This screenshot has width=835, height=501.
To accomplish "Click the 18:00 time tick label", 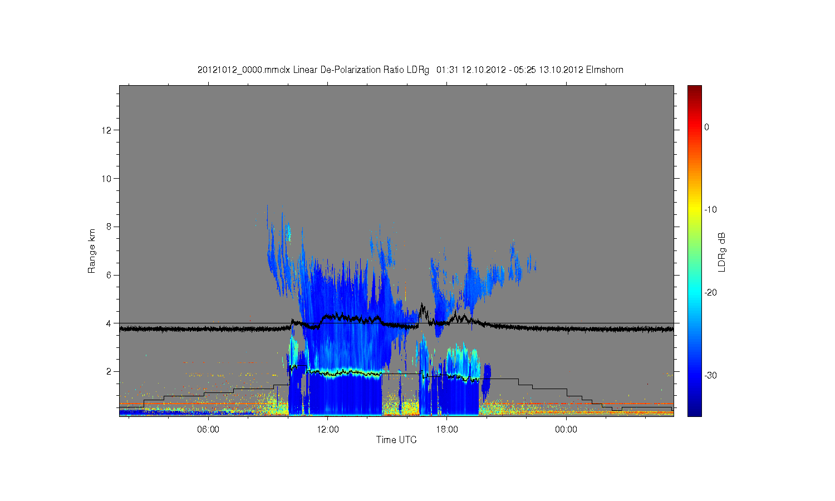I will [447, 430].
